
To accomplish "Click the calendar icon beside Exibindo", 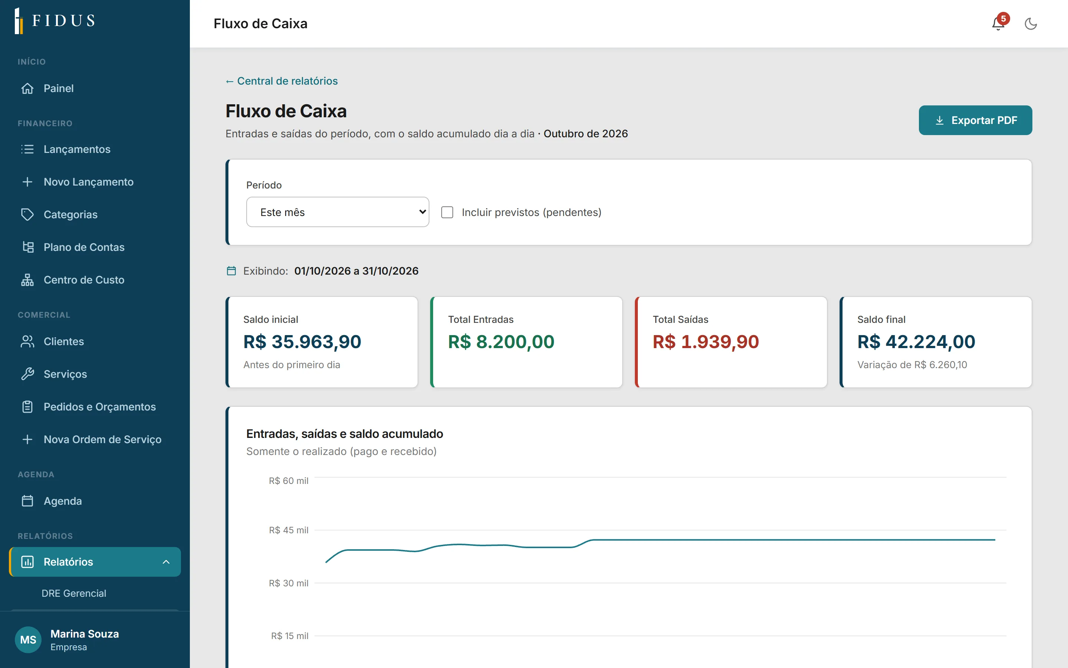I will click(231, 271).
